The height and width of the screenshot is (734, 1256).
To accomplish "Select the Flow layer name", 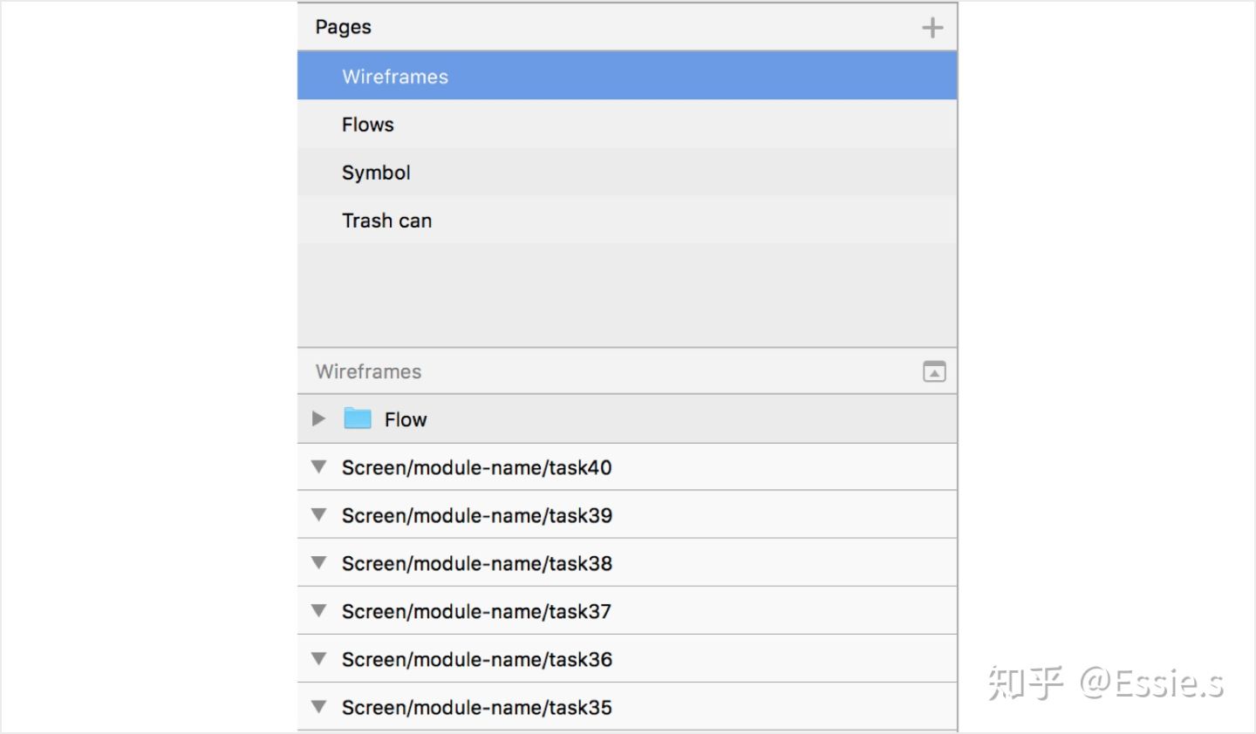I will pos(406,420).
